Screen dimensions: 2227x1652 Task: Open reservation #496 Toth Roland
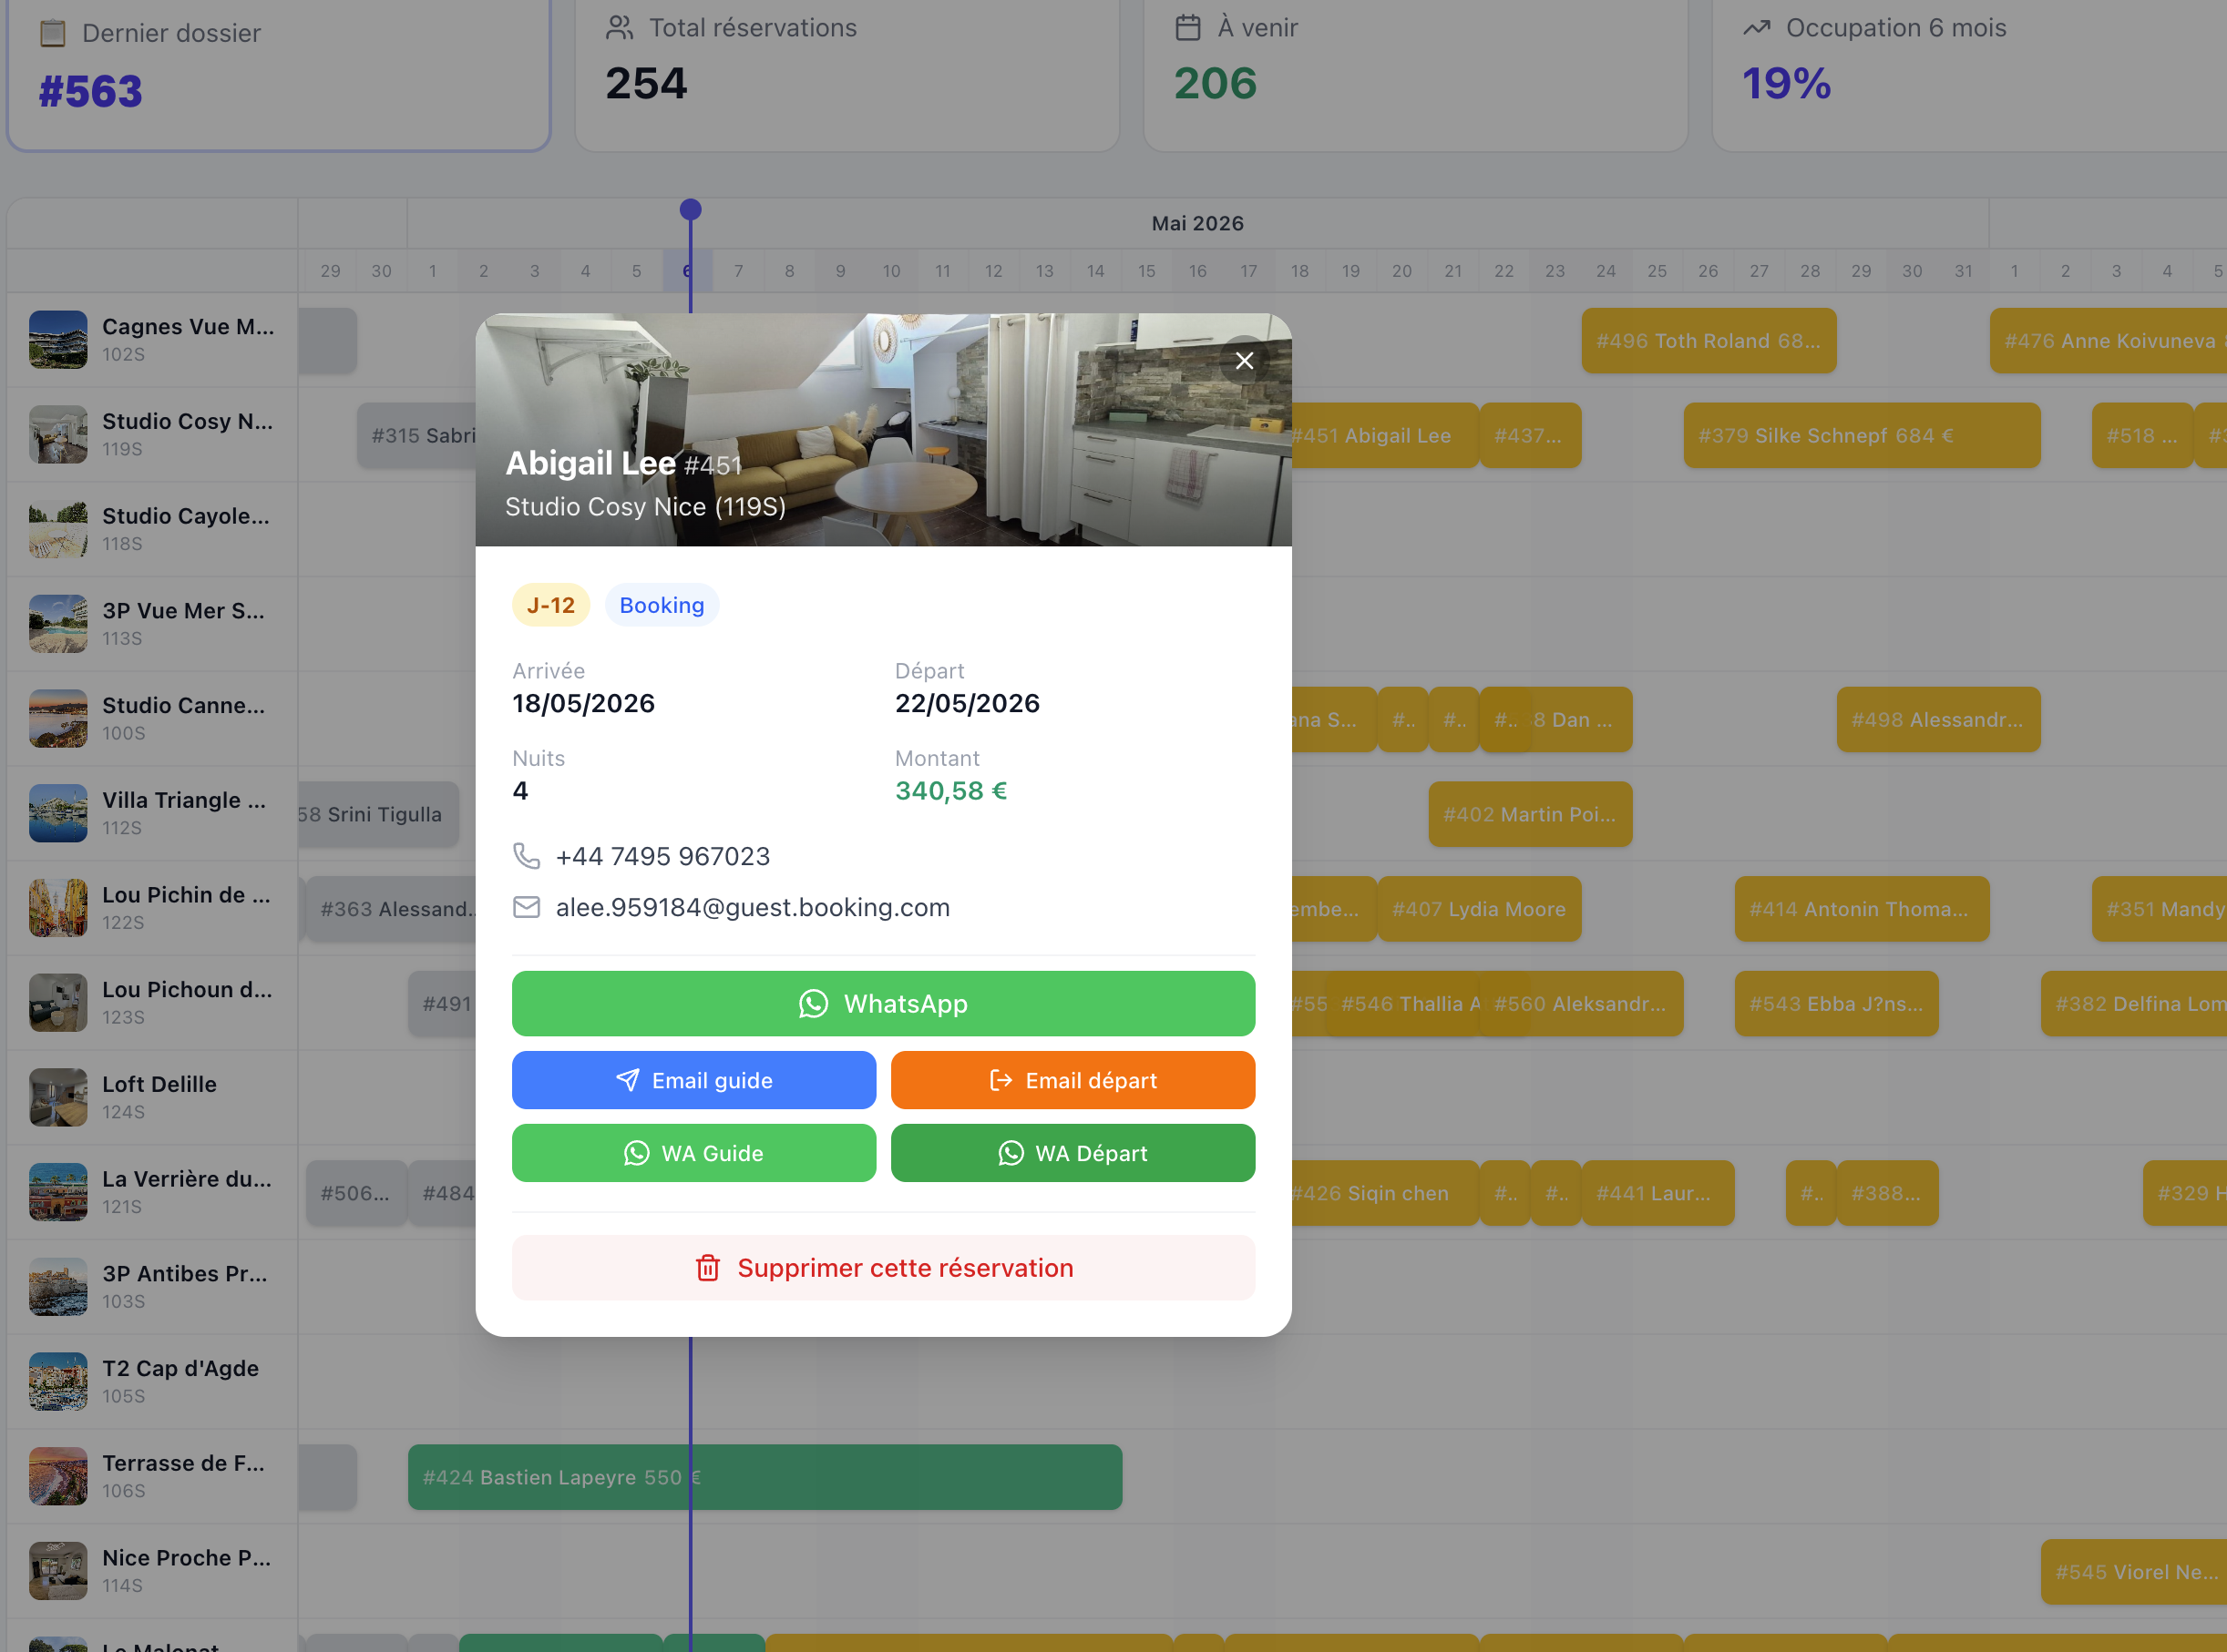coord(1709,341)
